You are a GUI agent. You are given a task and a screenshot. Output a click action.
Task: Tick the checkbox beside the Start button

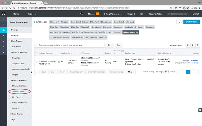click(36, 72)
